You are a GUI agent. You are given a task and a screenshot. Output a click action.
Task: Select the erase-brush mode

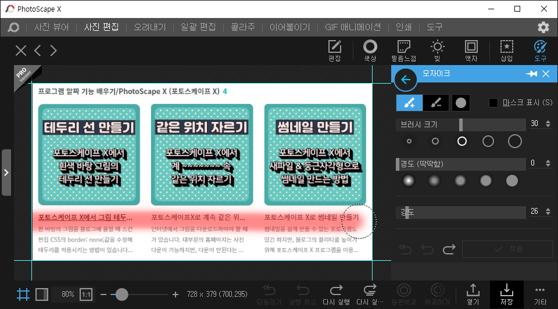click(436, 103)
